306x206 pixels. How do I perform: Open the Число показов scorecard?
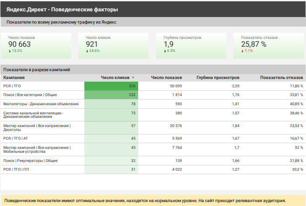coord(36,45)
